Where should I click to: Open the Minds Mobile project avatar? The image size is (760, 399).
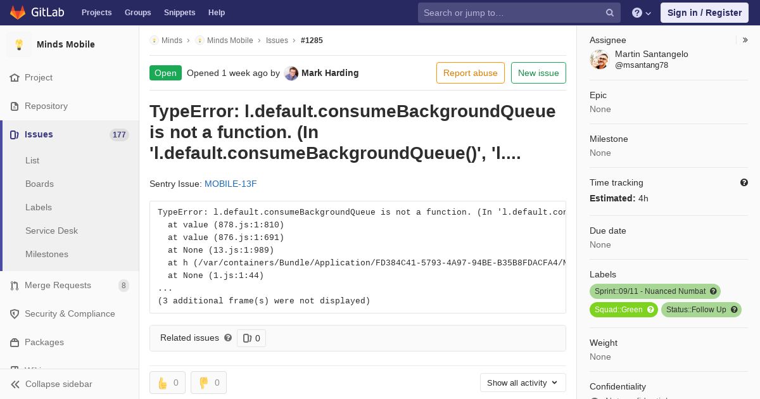point(19,44)
